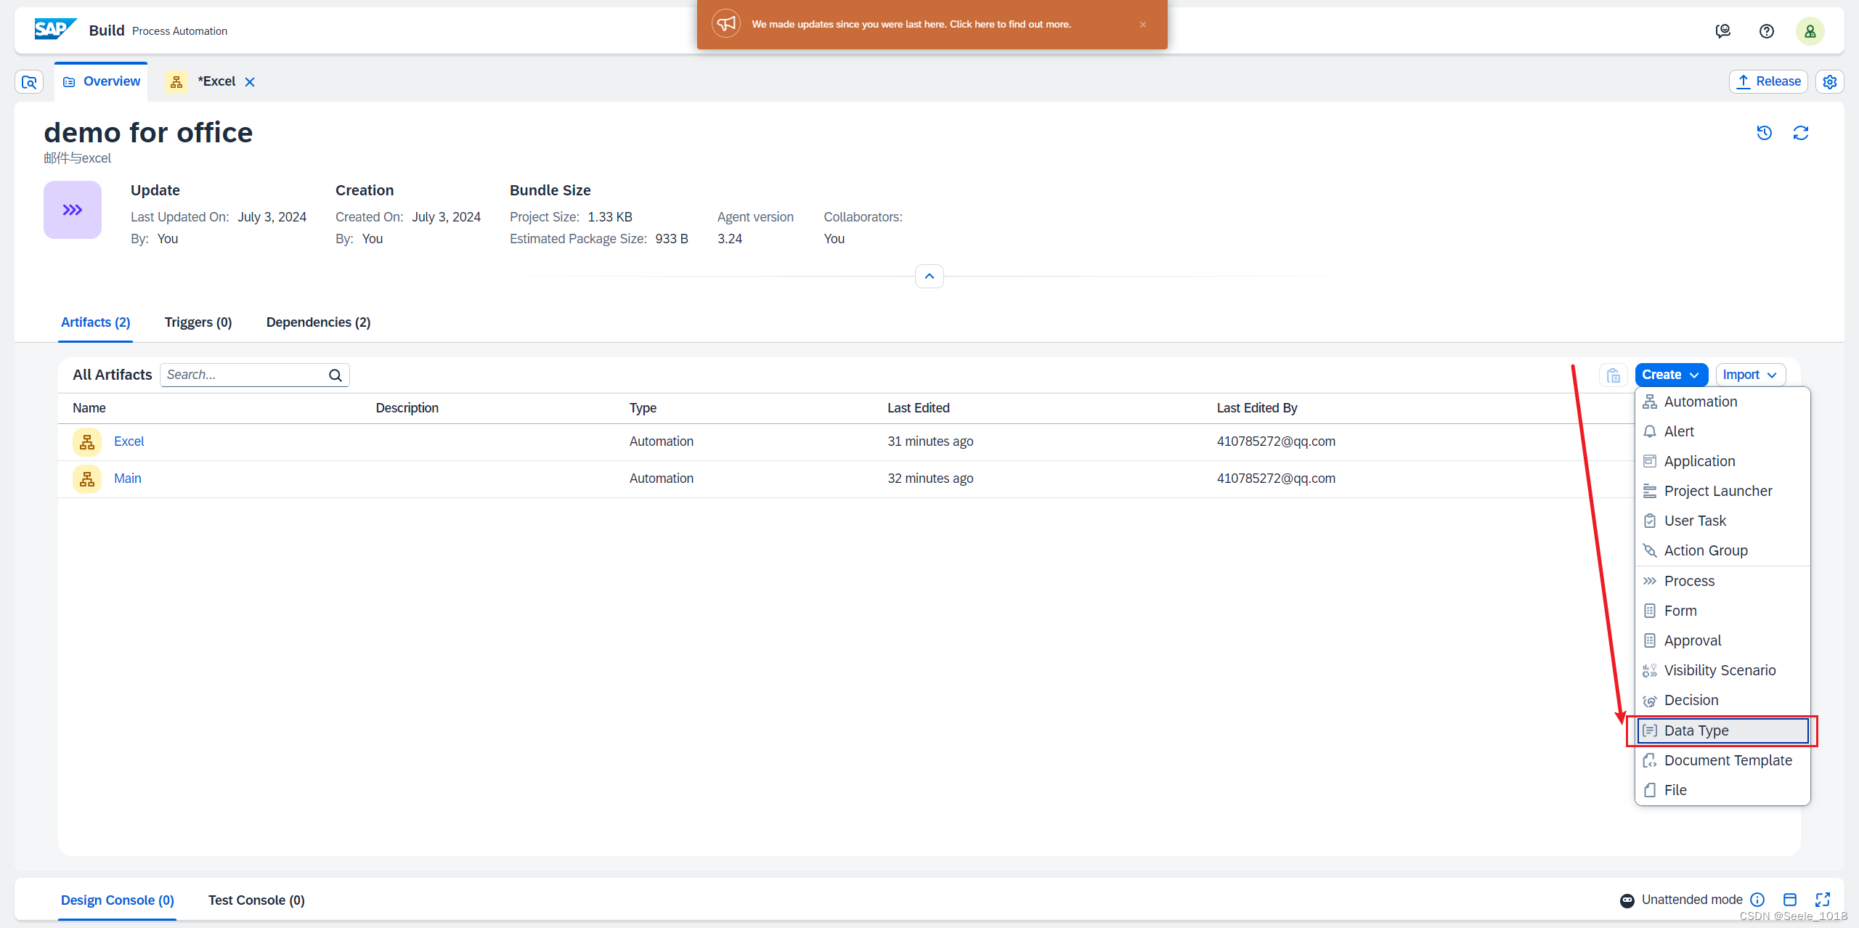Click the Last Edited column header

click(x=918, y=408)
